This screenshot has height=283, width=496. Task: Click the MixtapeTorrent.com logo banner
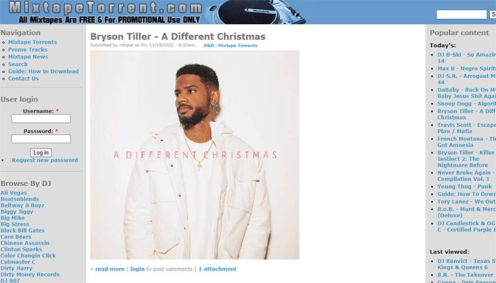coord(105,12)
